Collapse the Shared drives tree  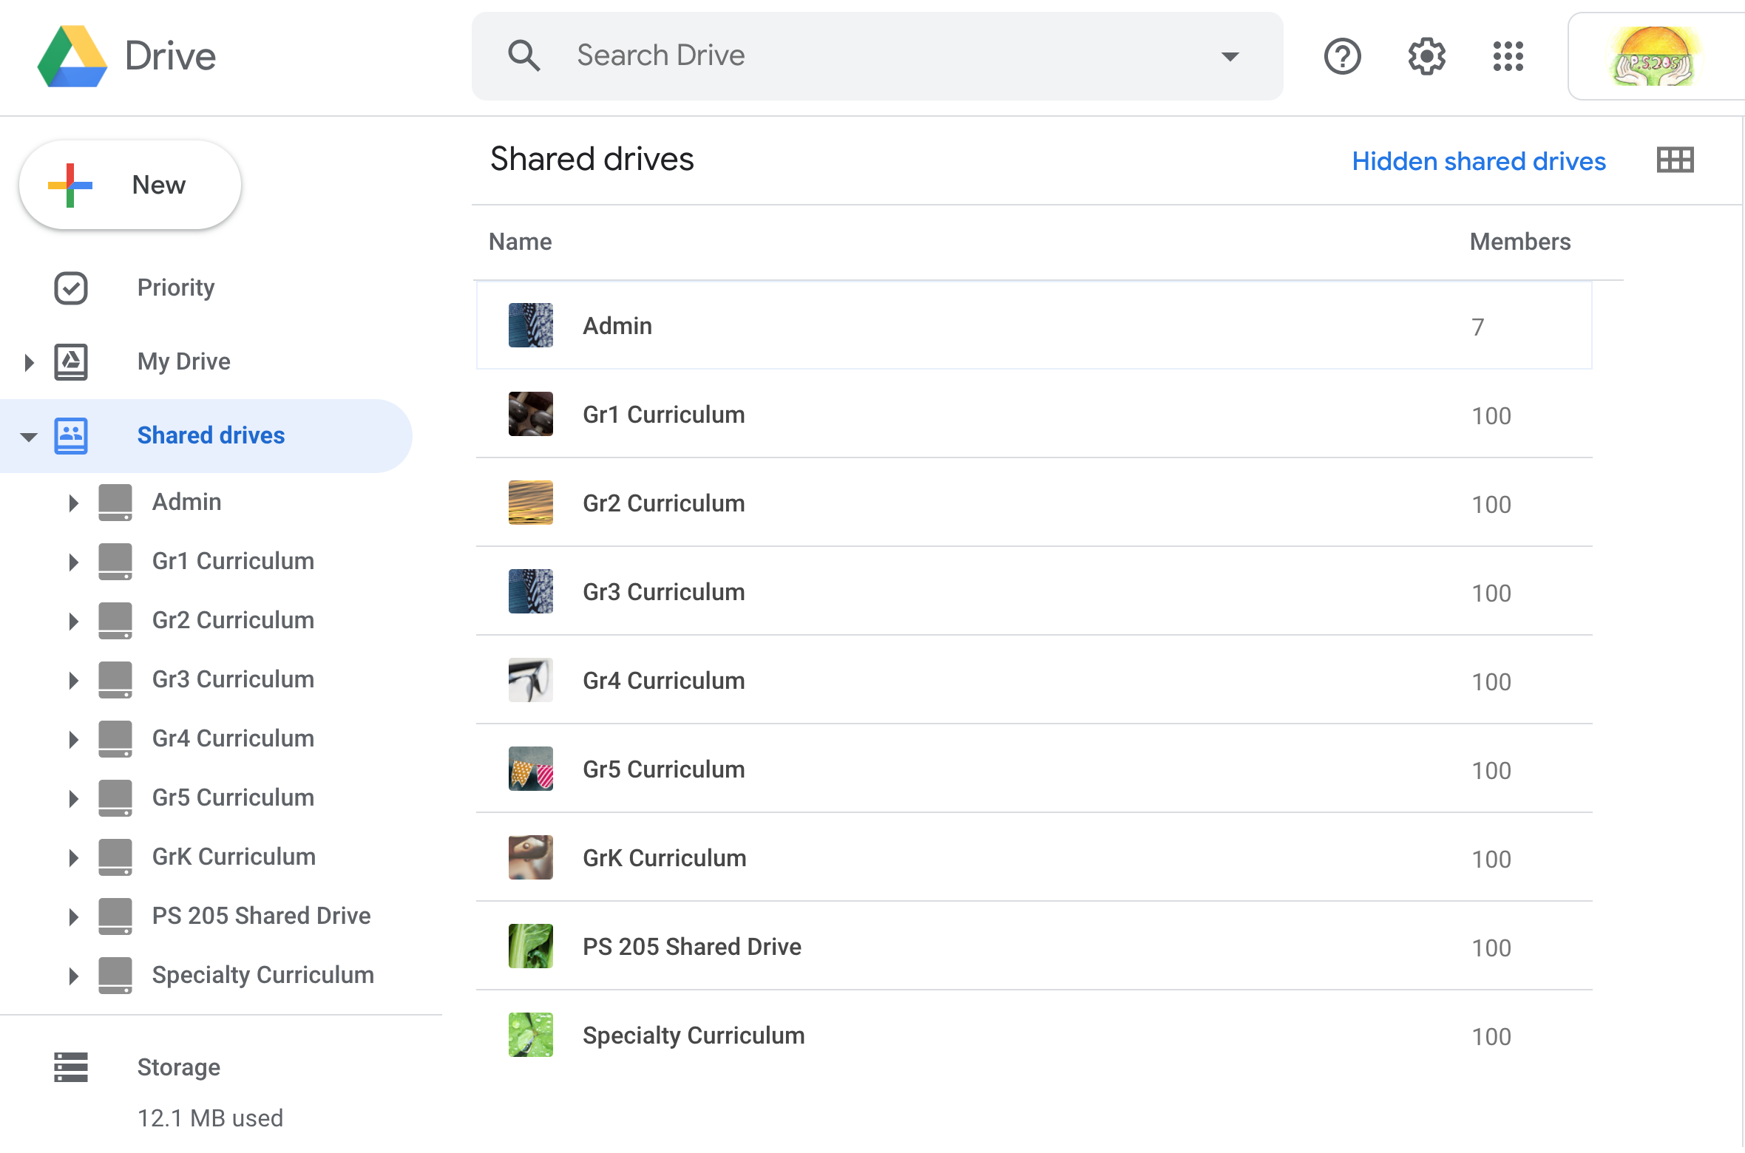coord(30,436)
